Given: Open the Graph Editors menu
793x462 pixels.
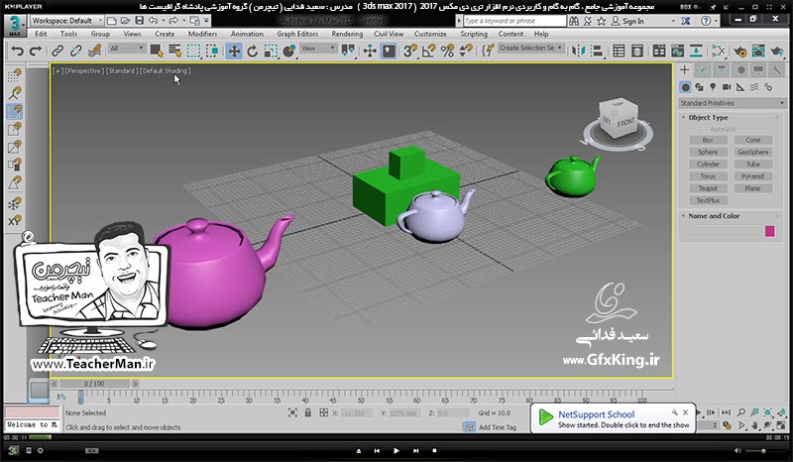Looking at the screenshot, I should [x=297, y=34].
